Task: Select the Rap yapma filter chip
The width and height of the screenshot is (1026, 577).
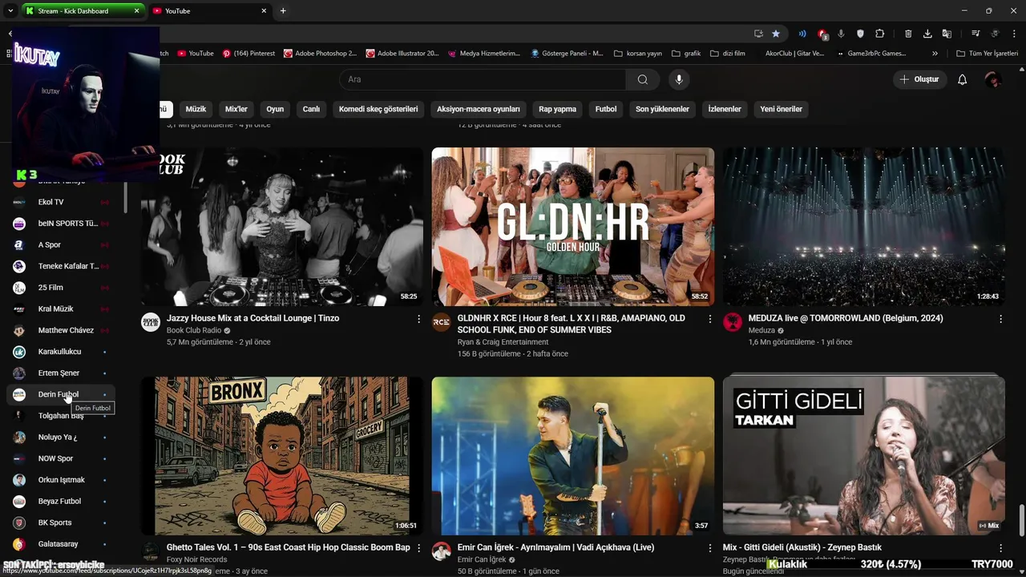Action: click(558, 109)
